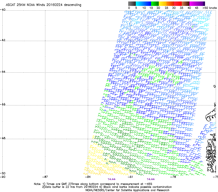Click the -46 latitude axis label
The height and width of the screenshot is (192, 218).
click(x=3, y=104)
